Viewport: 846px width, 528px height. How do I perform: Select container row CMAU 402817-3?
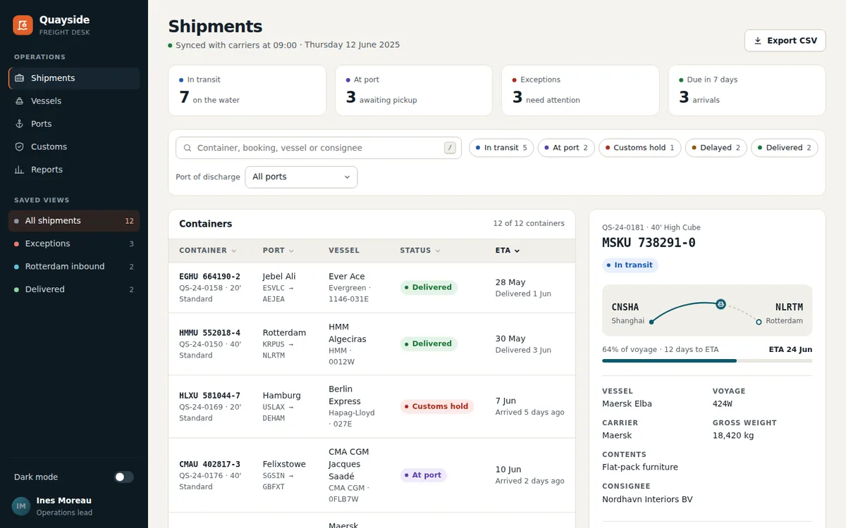tap(372, 475)
